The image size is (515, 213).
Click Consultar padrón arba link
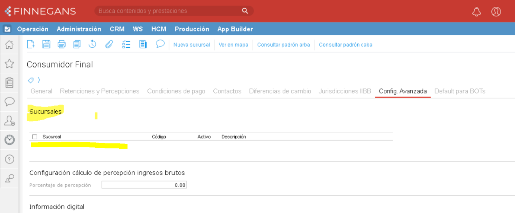(x=283, y=45)
